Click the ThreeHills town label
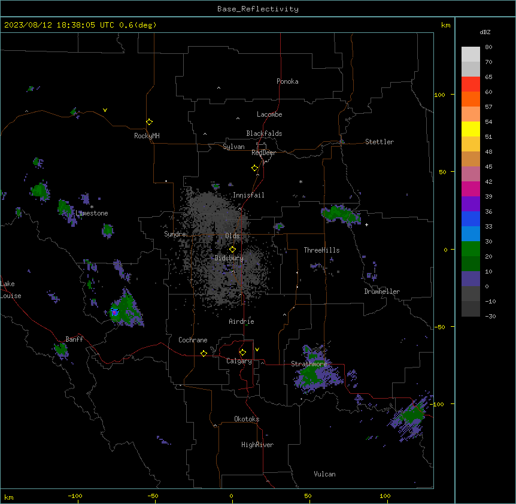 [x=321, y=250]
